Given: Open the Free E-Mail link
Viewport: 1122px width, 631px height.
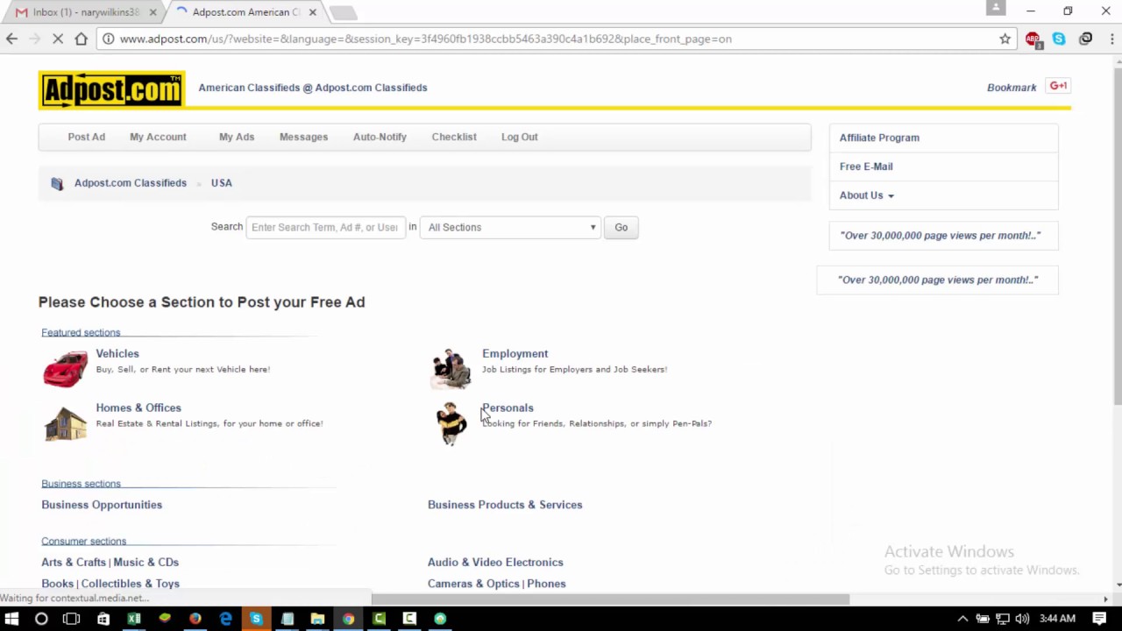Looking at the screenshot, I should tap(866, 167).
